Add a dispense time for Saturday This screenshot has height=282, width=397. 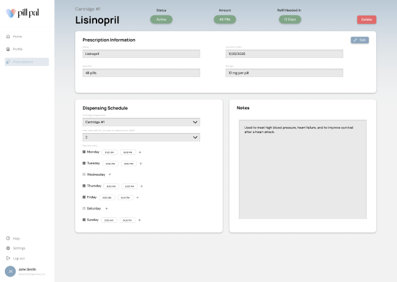click(106, 209)
